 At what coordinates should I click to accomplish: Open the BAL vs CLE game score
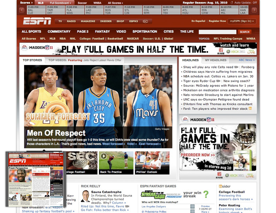click(36, 10)
